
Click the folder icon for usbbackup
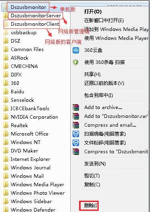6,33
